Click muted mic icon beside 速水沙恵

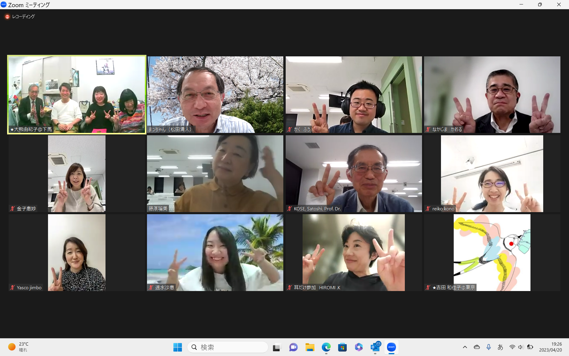pos(151,287)
